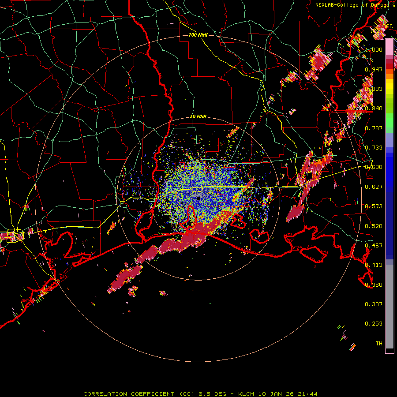Click the 0.520 scale value
The image size is (397, 397).
pyautogui.click(x=374, y=226)
